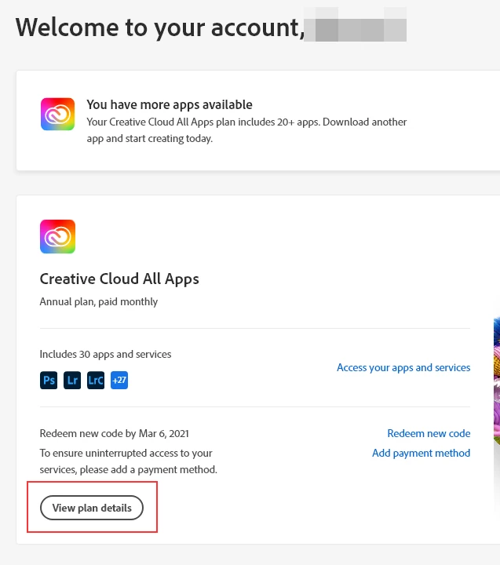This screenshot has height=565, width=500.
Task: Click the Creative Cloud All Apps title
Action: point(119,279)
